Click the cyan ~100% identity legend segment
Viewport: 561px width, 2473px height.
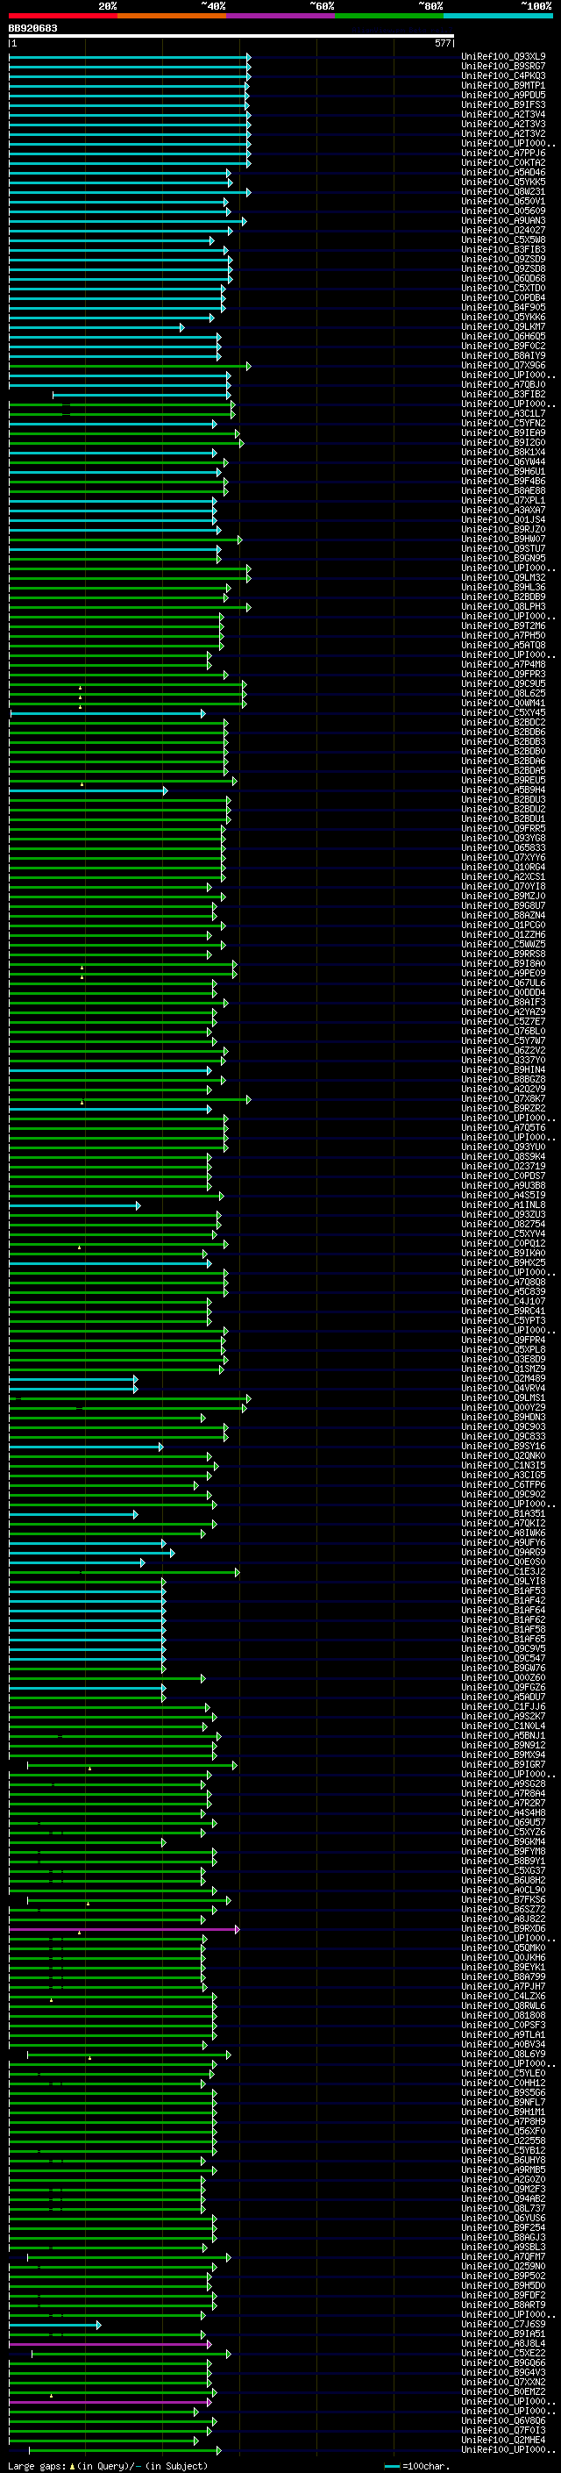pyautogui.click(x=498, y=17)
